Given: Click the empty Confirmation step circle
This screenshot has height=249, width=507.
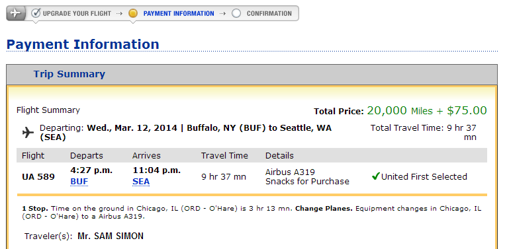Looking at the screenshot, I should click(236, 14).
